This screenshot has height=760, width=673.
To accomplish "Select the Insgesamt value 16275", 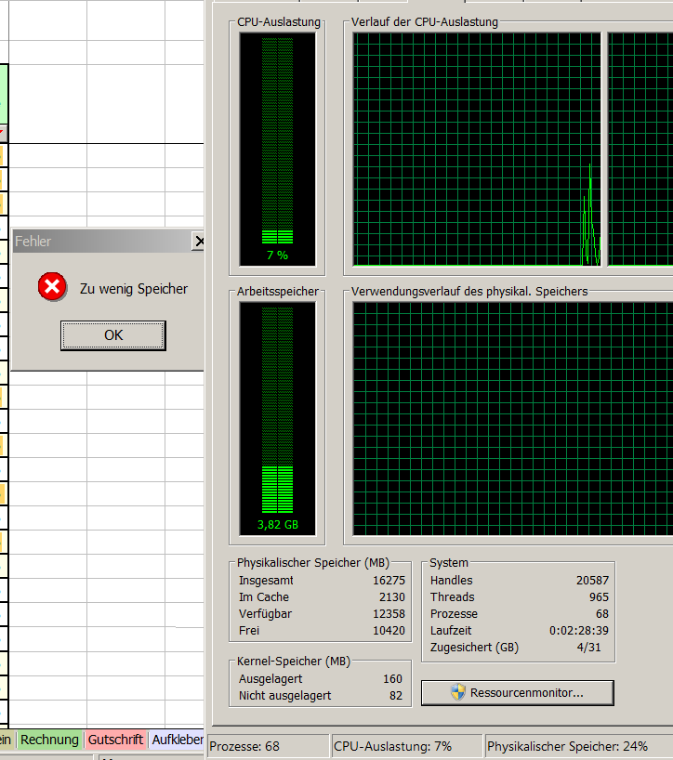I will [389, 580].
